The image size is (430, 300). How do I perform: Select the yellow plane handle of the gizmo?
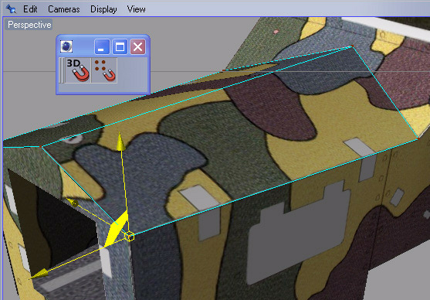coord(117,230)
